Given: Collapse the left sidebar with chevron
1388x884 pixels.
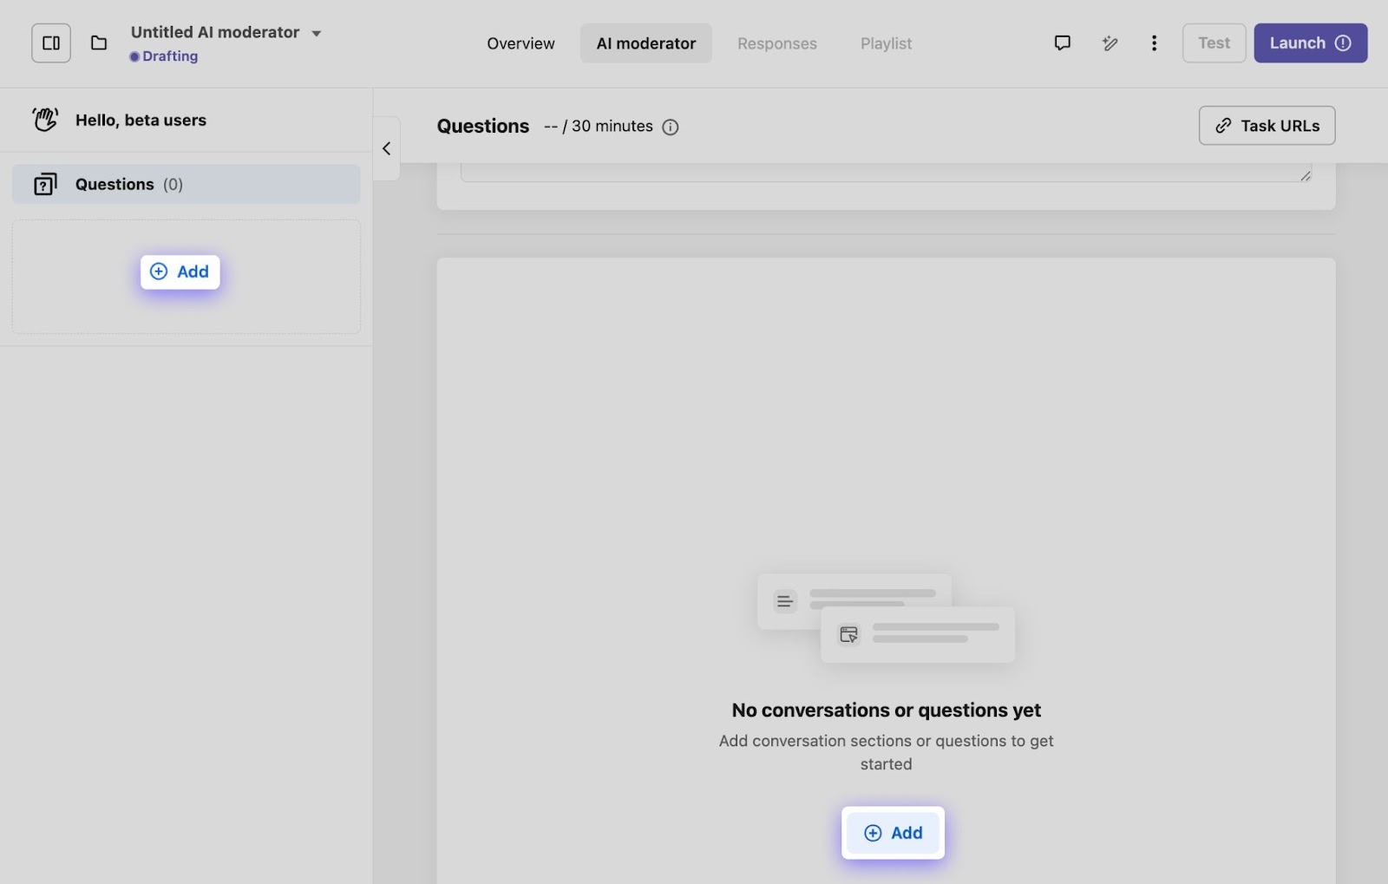Looking at the screenshot, I should tap(387, 148).
